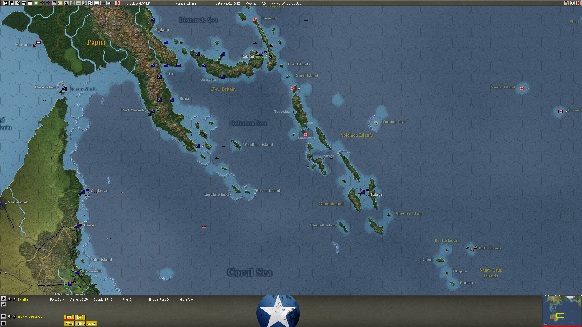Toggle the yellow infantry crossed-box button
This screenshot has height=327, width=582.
80,317
